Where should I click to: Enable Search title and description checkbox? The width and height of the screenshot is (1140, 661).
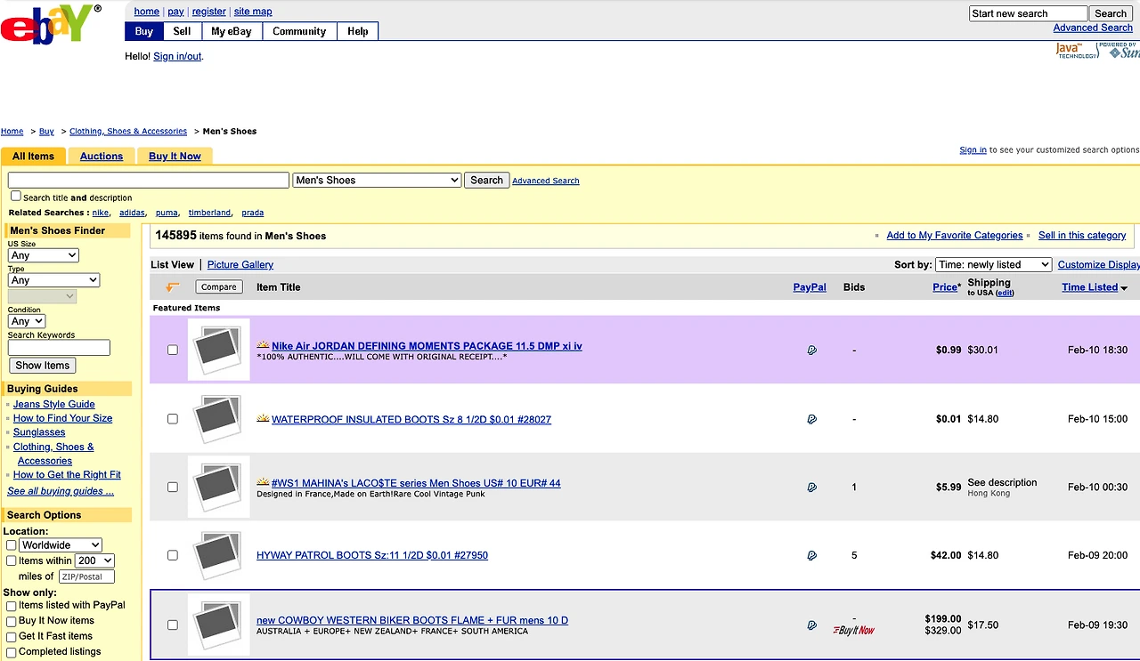15,196
